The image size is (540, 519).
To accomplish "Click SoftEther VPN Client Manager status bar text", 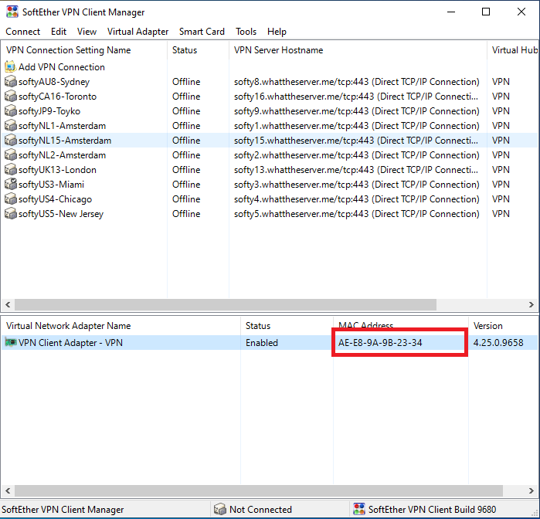I will tap(63, 510).
